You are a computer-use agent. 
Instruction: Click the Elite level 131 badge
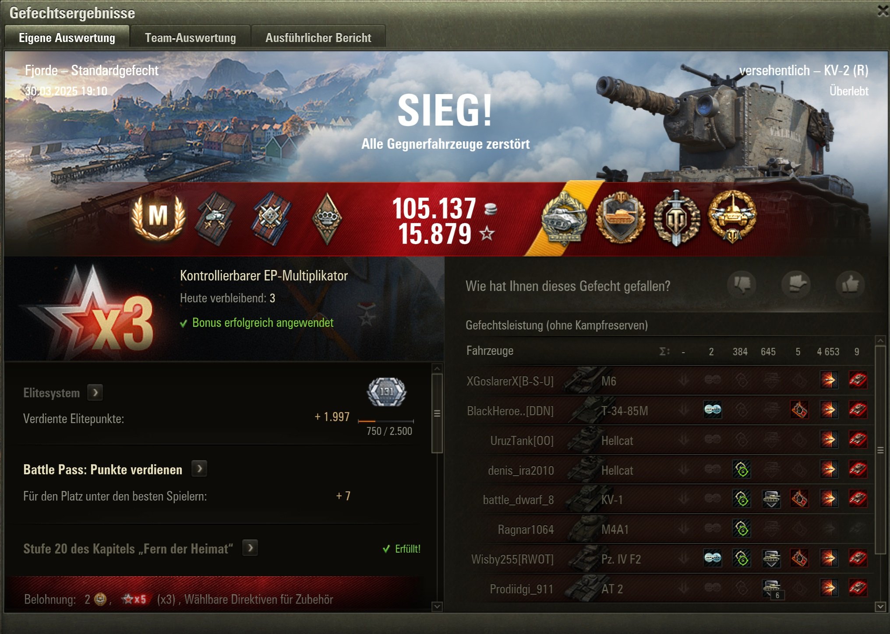(386, 392)
